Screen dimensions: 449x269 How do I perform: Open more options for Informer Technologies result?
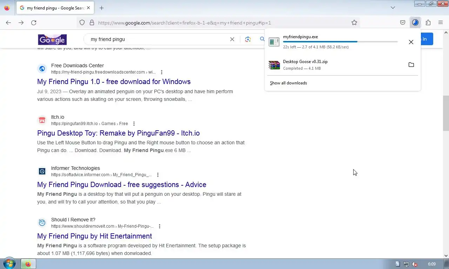pos(158,175)
